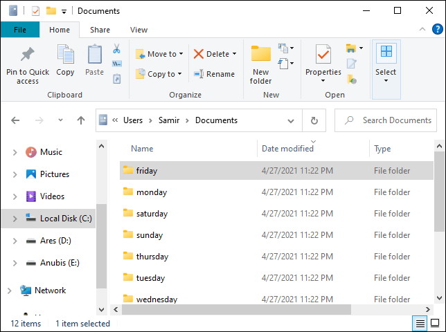Image resolution: width=446 pixels, height=332 pixels.
Task: Create a New folder
Action: (x=261, y=64)
